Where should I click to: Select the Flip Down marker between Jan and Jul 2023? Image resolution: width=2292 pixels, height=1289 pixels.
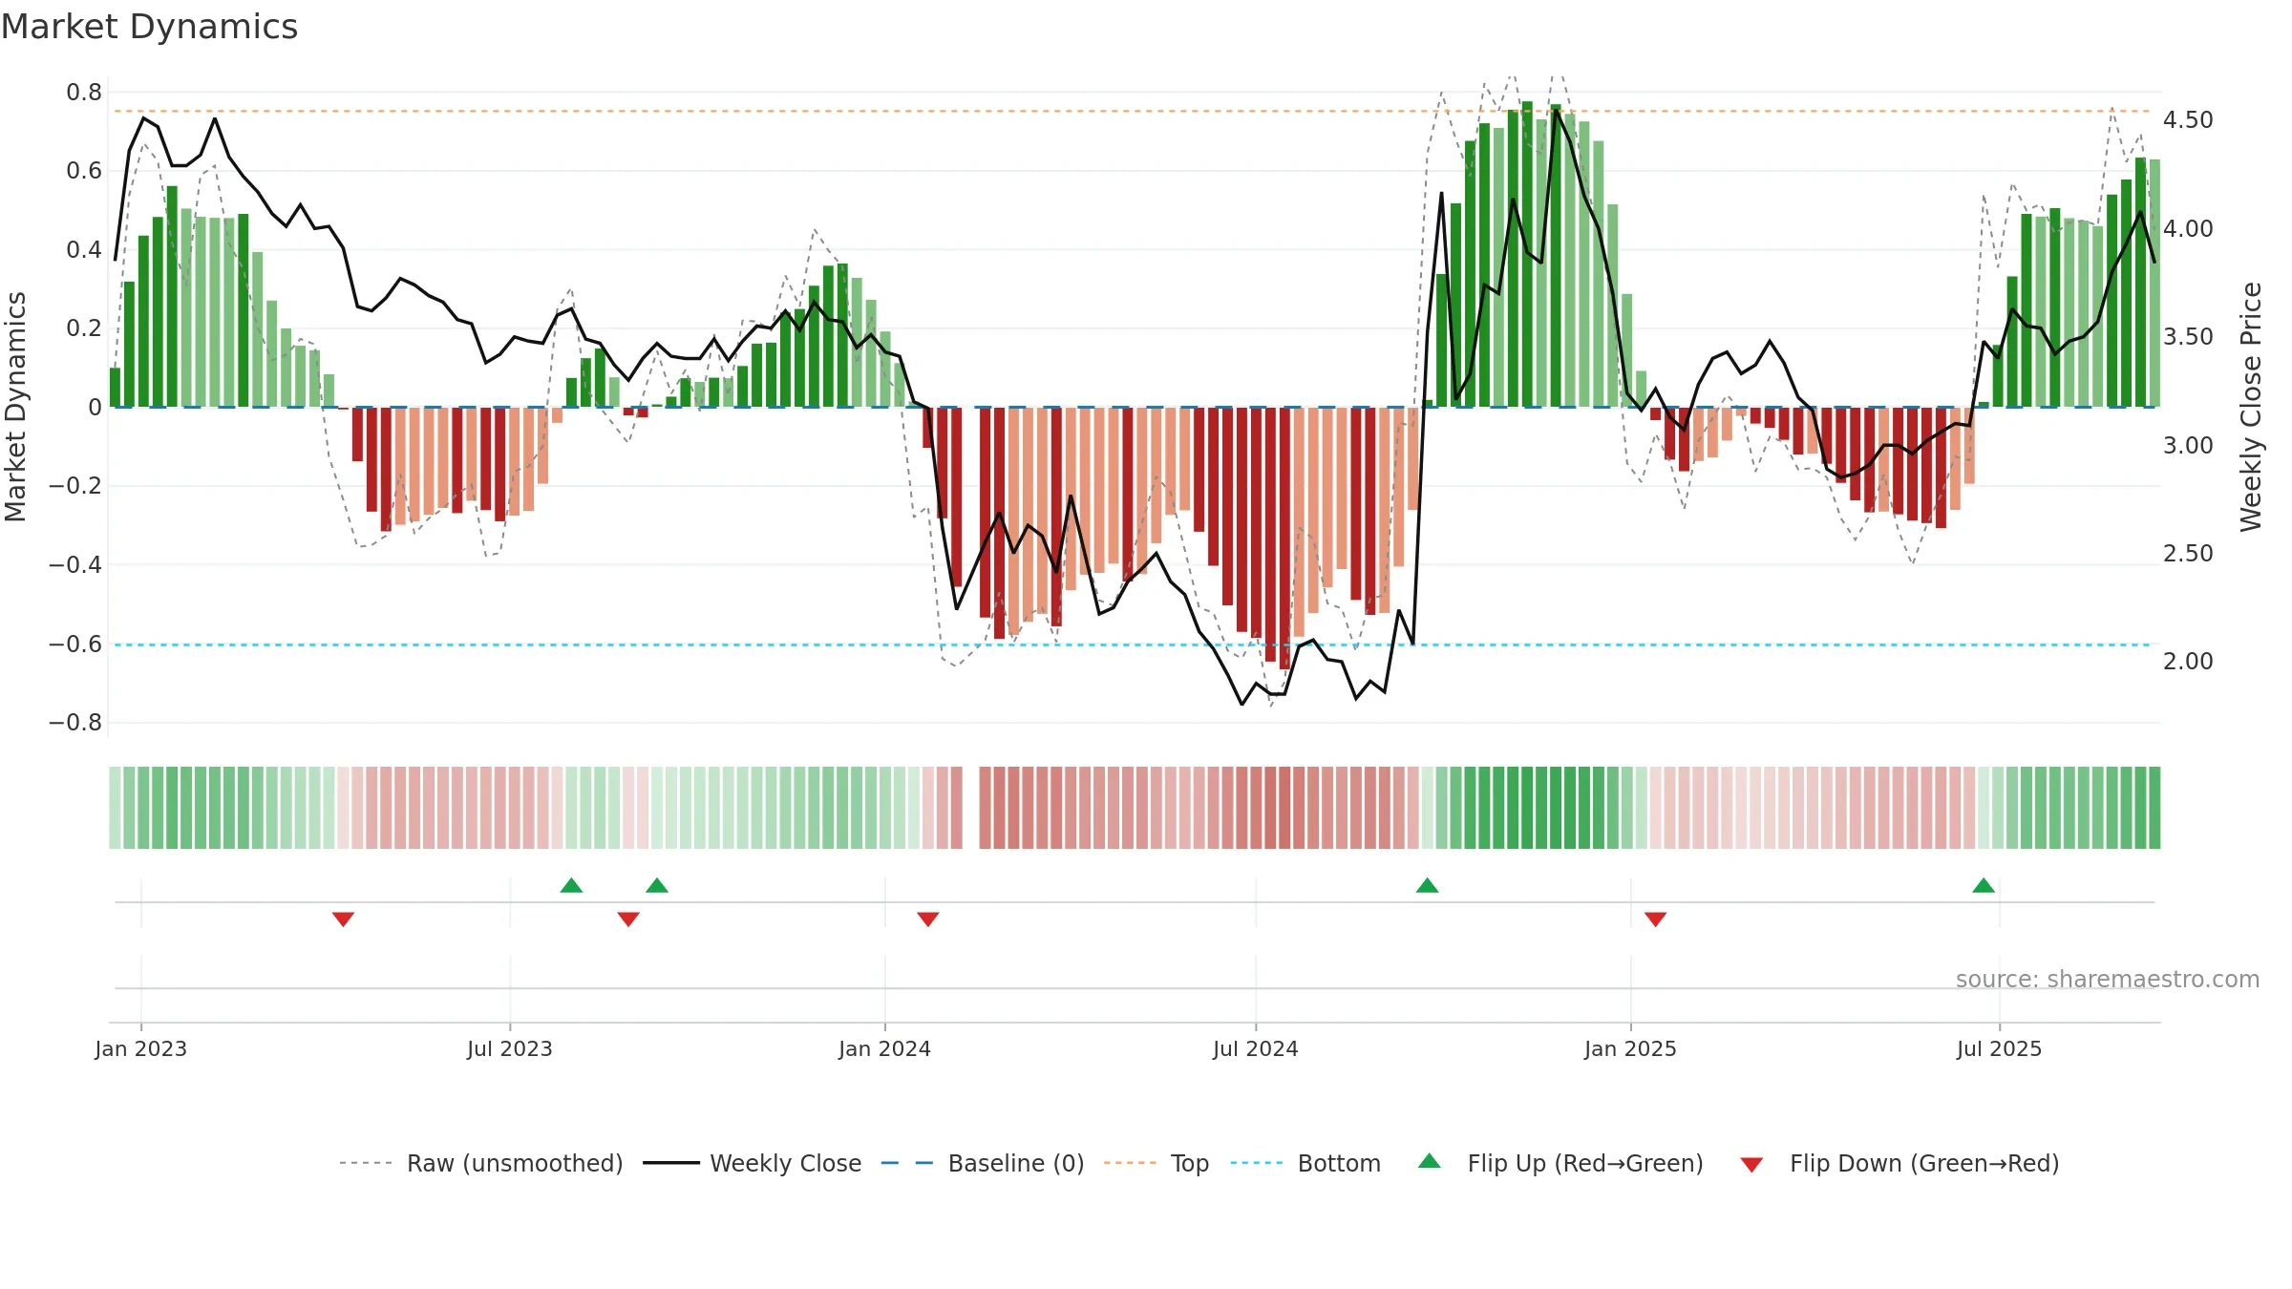click(x=343, y=919)
